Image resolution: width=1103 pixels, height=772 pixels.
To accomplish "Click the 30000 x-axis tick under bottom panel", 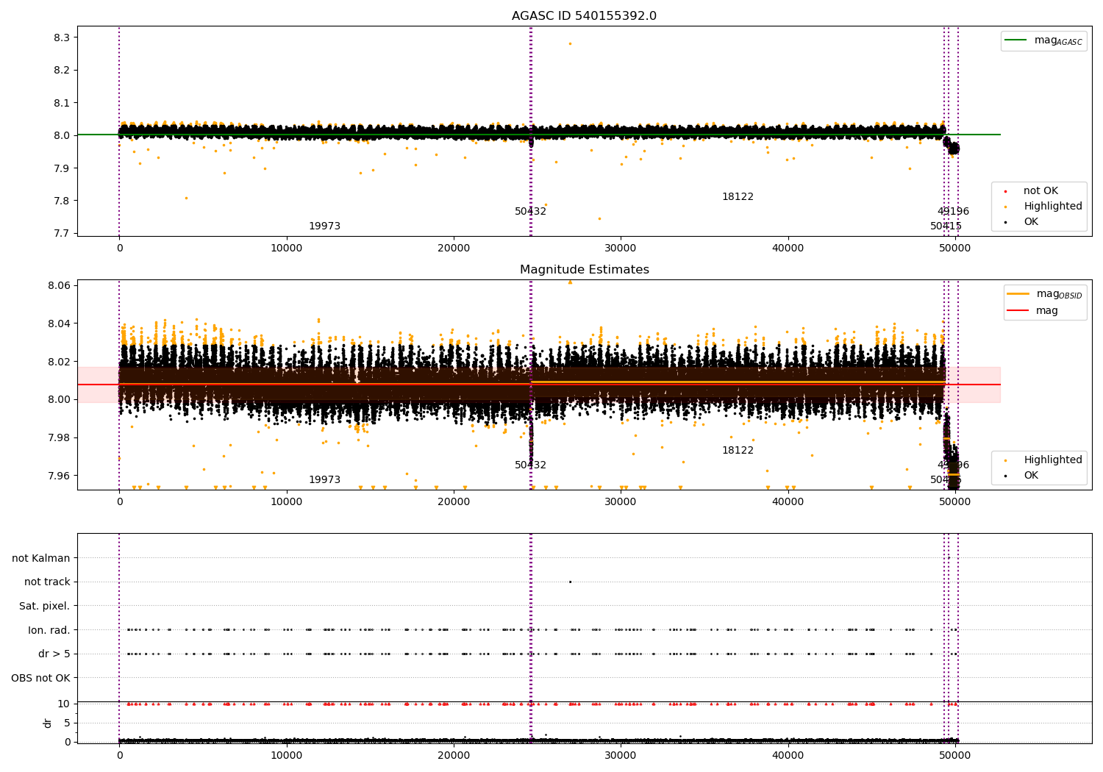I will 621,756.
